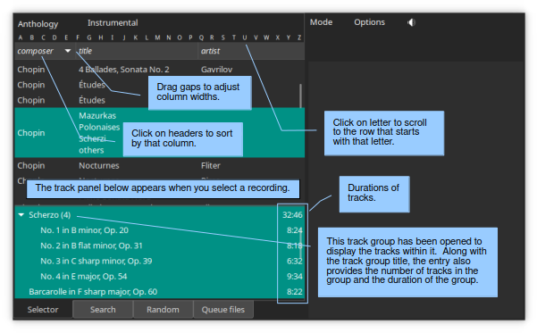Viewport: 537px width, 333px height.
Task: Jump to letter R in alphabet bar
Action: [212, 37]
